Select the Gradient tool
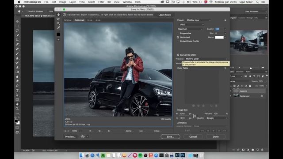This screenshot has width=283, height=159. tap(17, 72)
